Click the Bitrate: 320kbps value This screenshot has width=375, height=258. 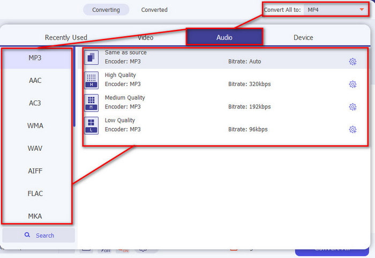250,84
